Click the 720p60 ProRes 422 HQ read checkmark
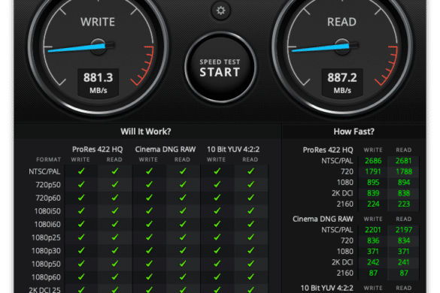 115,198
